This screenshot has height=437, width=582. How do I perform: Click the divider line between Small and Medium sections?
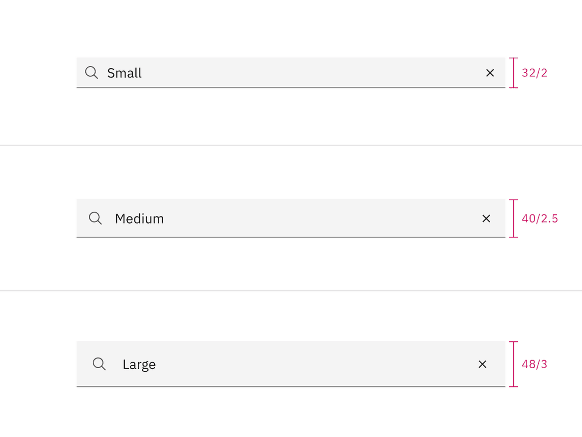[x=291, y=145]
